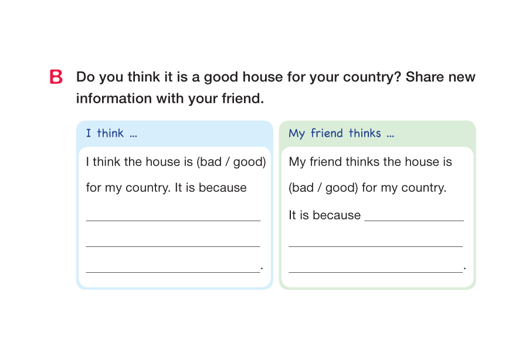Click the red letter B section marker

click(x=56, y=77)
